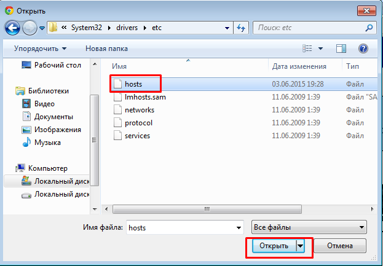The width and height of the screenshot is (383, 266).
Task: Open the Изображения library
Action: pyautogui.click(x=52, y=130)
